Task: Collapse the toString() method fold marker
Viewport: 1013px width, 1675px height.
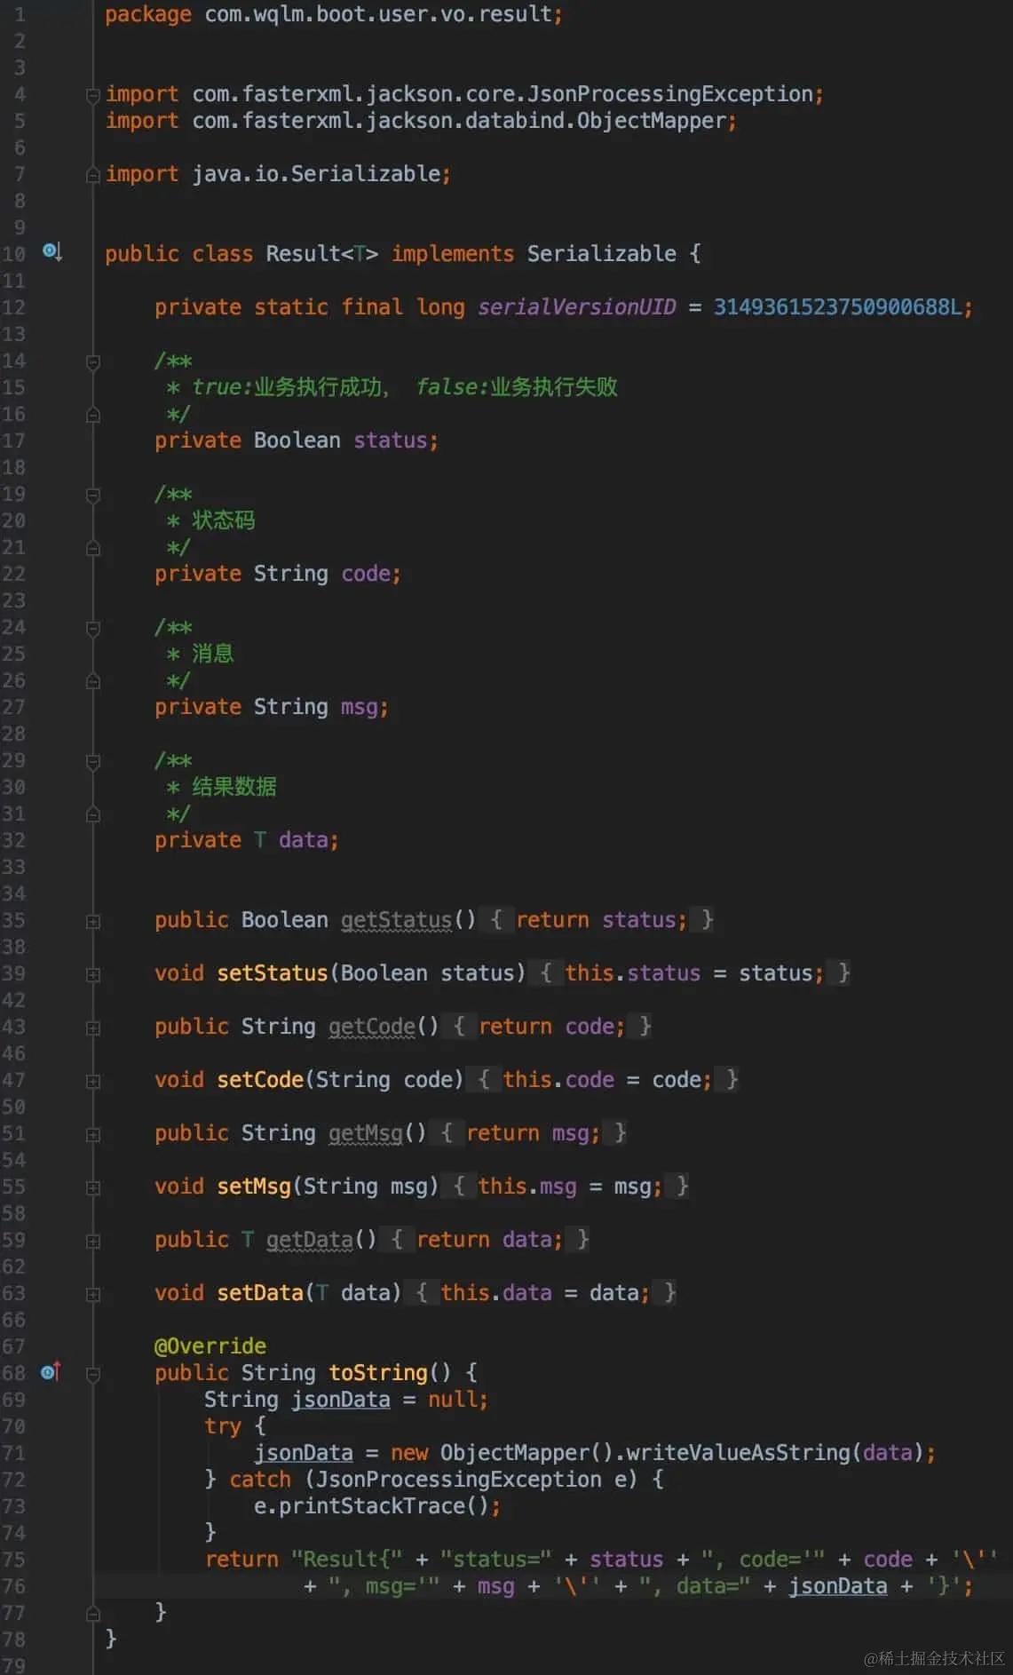Action: (92, 1374)
